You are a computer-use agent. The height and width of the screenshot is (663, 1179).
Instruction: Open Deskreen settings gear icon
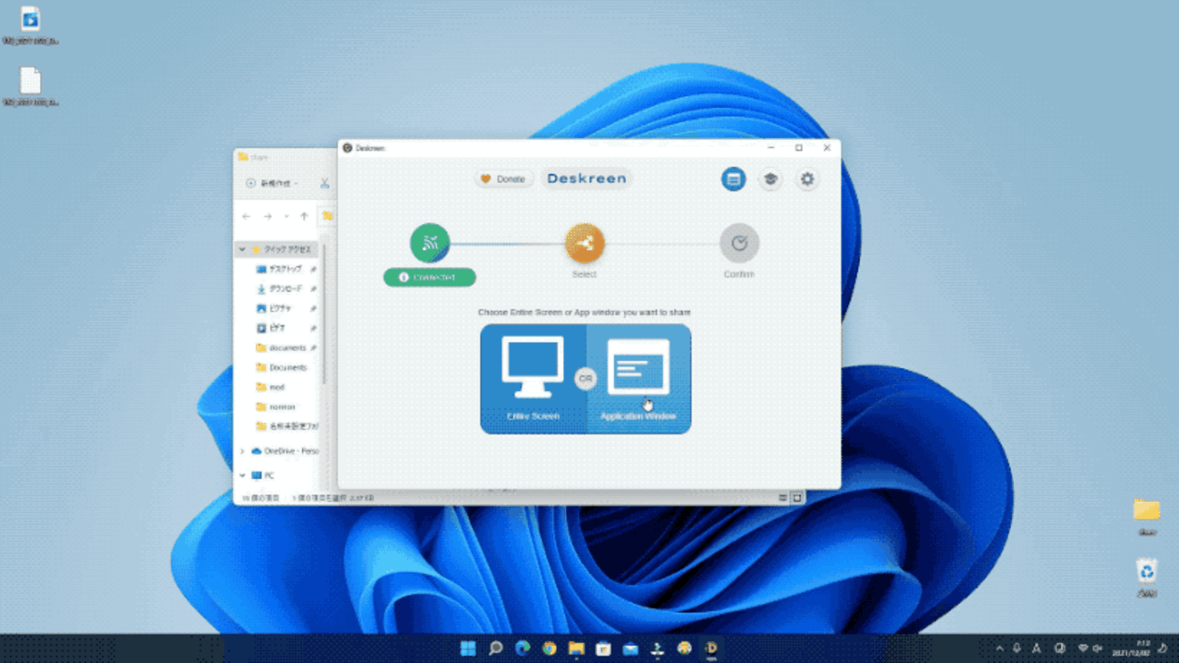pos(806,180)
